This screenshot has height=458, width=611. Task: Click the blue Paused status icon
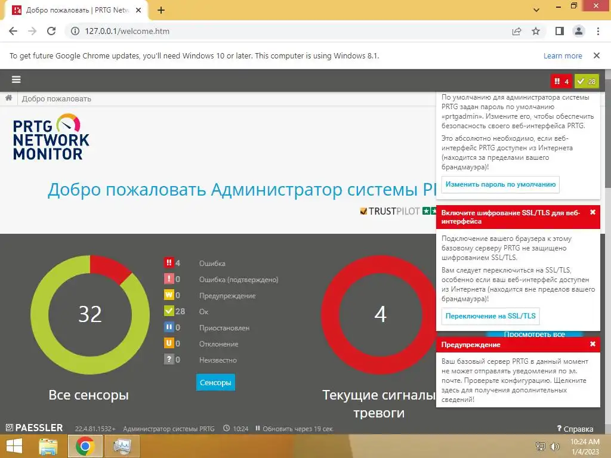[x=169, y=327]
